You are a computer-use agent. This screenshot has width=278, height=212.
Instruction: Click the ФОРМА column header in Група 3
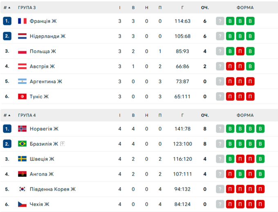[245, 8]
